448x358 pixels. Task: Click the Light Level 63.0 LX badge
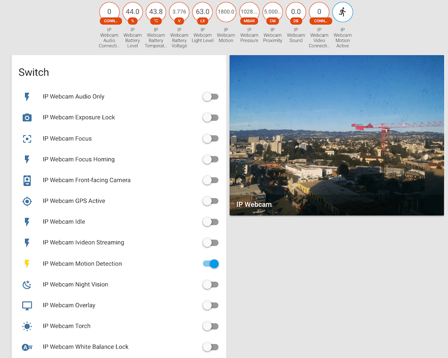click(x=202, y=13)
